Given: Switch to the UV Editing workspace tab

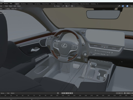Looking at the screenshot, I should (37, 4).
